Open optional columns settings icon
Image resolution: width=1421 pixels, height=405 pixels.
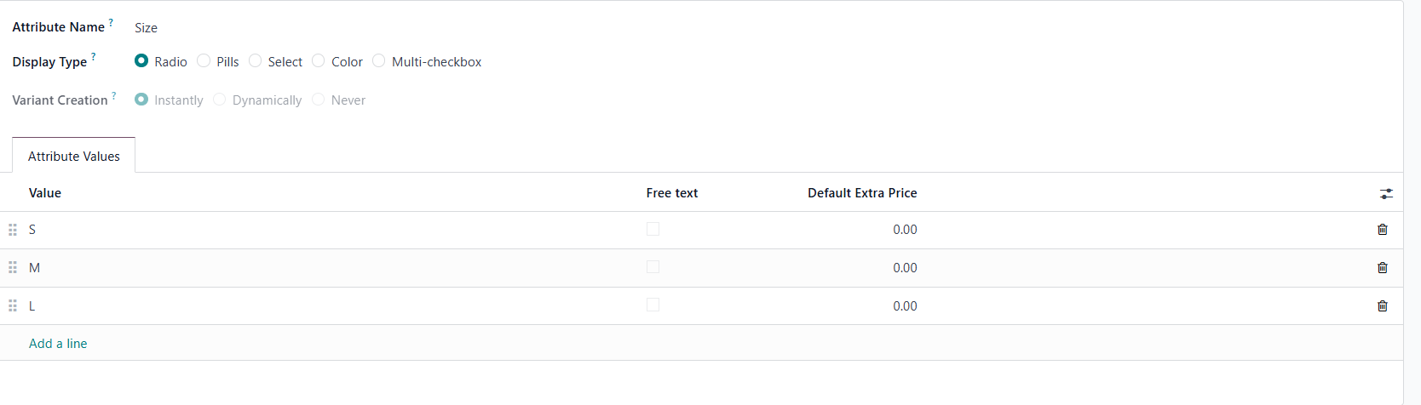point(1386,194)
